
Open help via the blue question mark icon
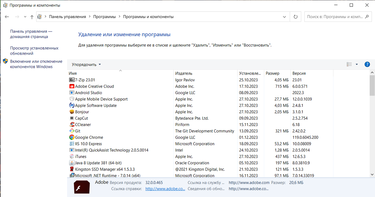367,64
